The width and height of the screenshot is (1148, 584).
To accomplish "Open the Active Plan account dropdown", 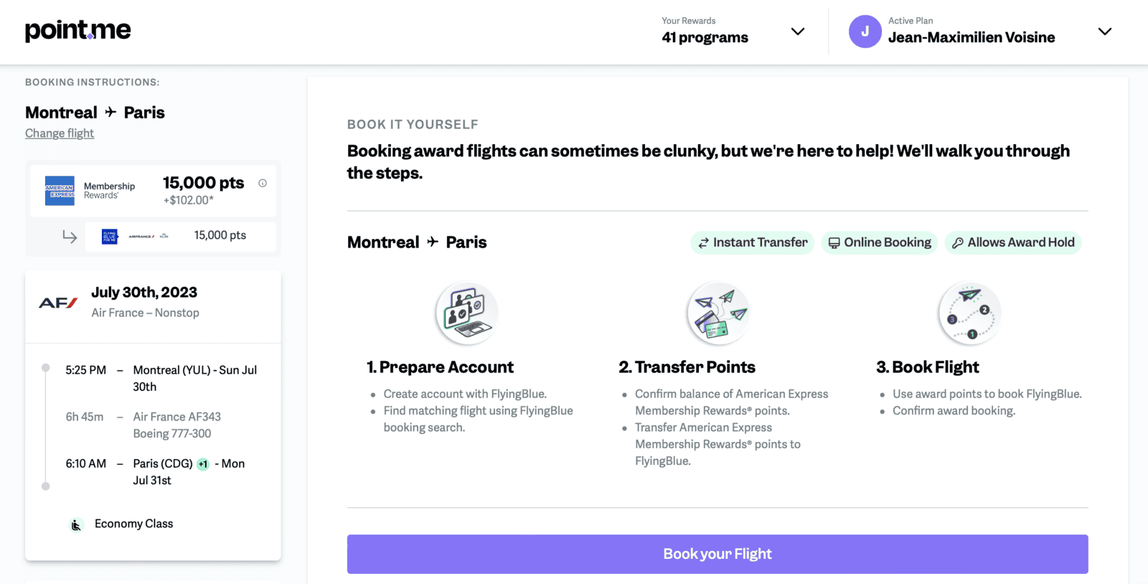I will tap(1105, 32).
